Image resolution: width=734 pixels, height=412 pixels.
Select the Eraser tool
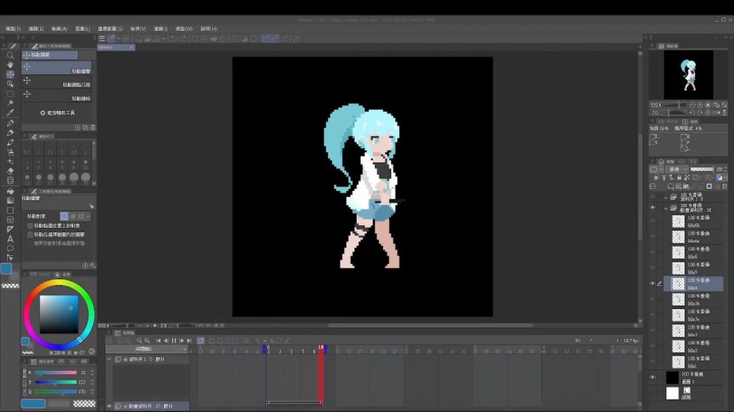(x=10, y=171)
